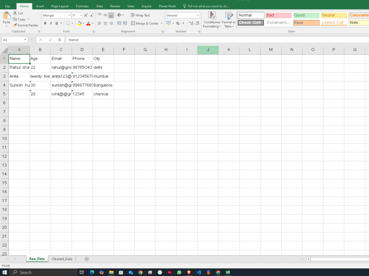Decrease font size with small A icon
The width and height of the screenshot is (369, 276).
coord(92,15)
